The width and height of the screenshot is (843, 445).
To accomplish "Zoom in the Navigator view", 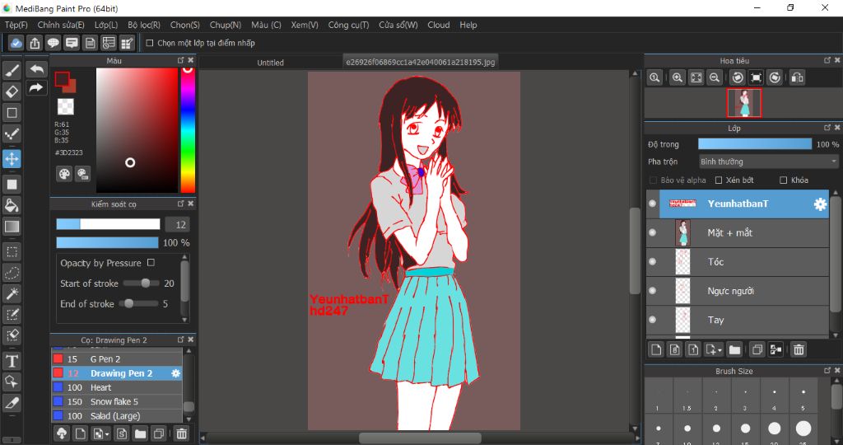I will point(678,77).
